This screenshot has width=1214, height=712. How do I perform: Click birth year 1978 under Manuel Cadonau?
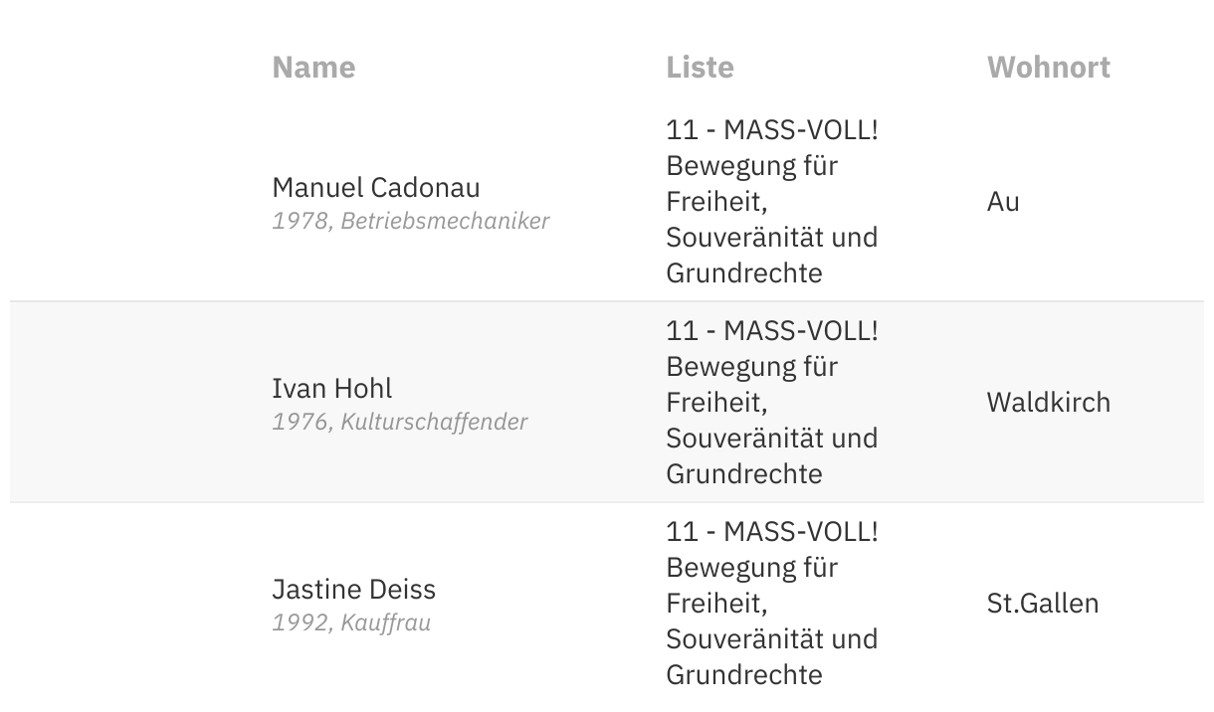(x=300, y=221)
